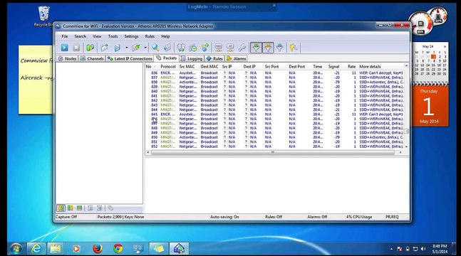
Task: Click the save packets disk icon
Action: click(x=118, y=48)
